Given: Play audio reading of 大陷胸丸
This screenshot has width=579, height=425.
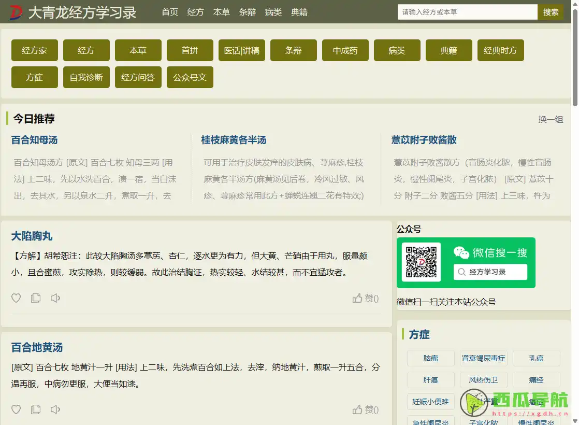Looking at the screenshot, I should (55, 298).
